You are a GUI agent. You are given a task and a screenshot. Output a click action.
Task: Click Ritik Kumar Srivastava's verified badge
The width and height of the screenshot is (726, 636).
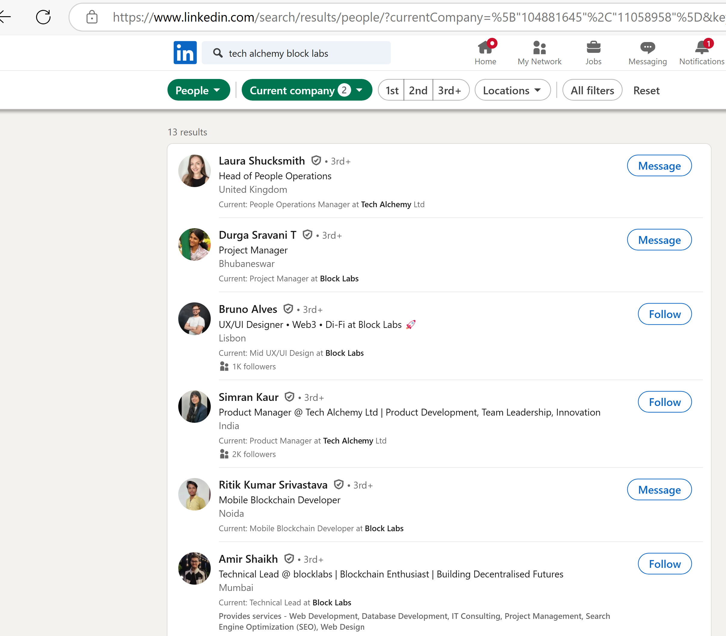[x=338, y=485]
